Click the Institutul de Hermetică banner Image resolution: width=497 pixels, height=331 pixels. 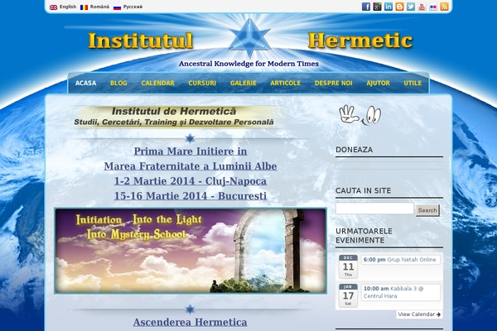pyautogui.click(x=174, y=117)
